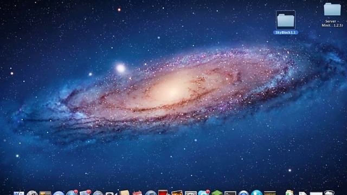
Task: Select the SkyBlock1.1 folder icon on desktop
Action: [286, 20]
